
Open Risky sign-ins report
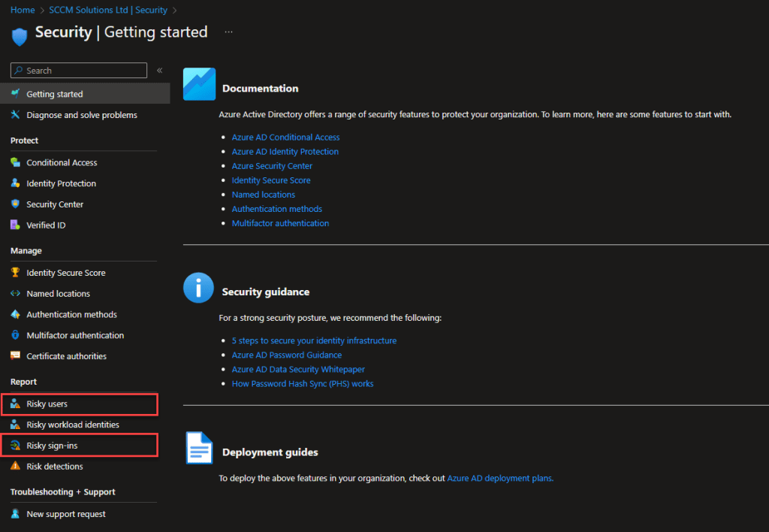coord(52,446)
